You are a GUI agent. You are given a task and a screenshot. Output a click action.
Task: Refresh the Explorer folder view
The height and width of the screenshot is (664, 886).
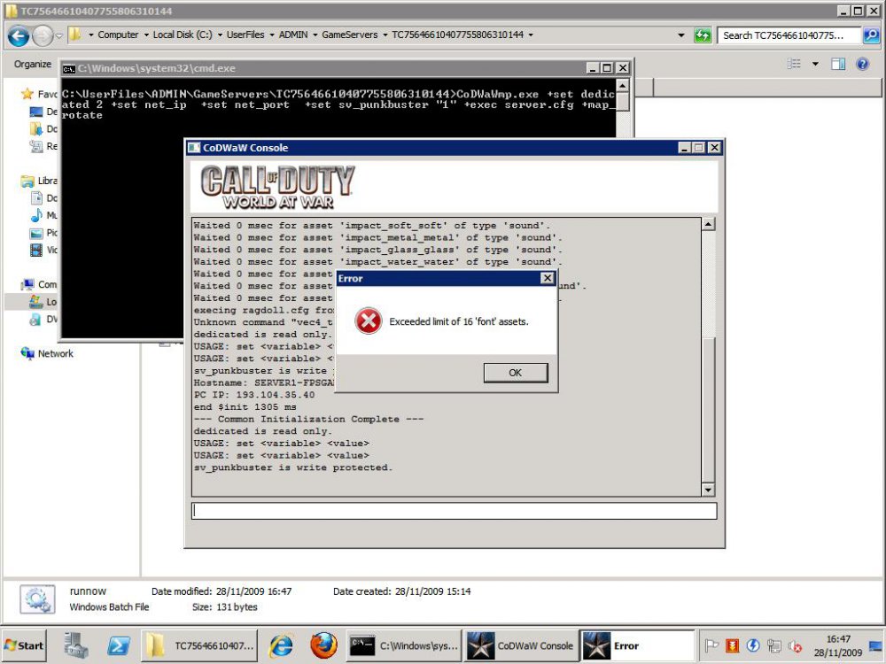703,35
